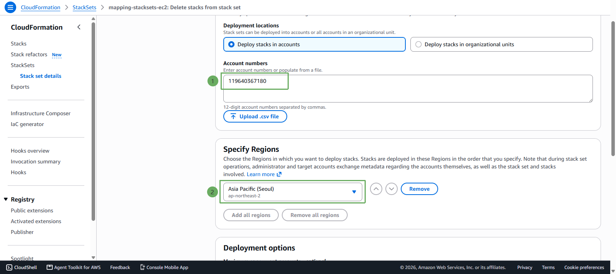Collapse the CloudFormation side navigation panel
The width and height of the screenshot is (616, 274).
coord(79,27)
